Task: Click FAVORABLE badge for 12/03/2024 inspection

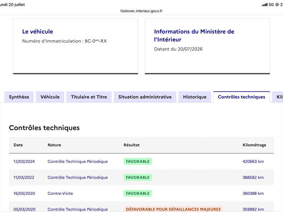Action: point(138,161)
